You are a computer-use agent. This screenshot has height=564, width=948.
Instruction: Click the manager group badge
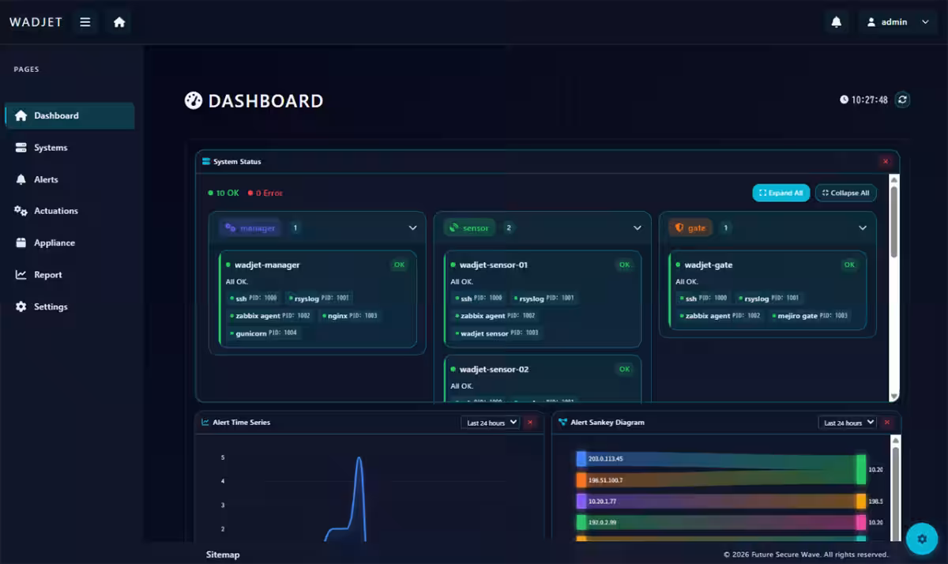pos(250,227)
